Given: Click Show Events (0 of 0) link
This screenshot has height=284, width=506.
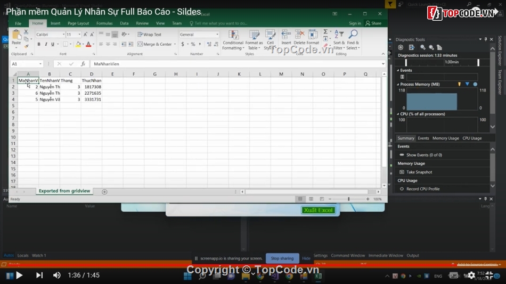Looking at the screenshot, I should 424,155.
